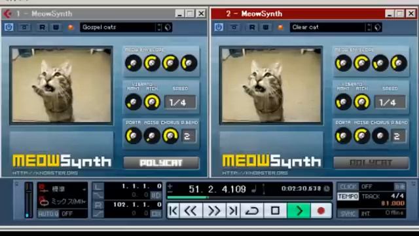Click the 1/4 vibrato speed in MeowSynth 2
This screenshot has width=419, height=236.
pyautogui.click(x=390, y=102)
